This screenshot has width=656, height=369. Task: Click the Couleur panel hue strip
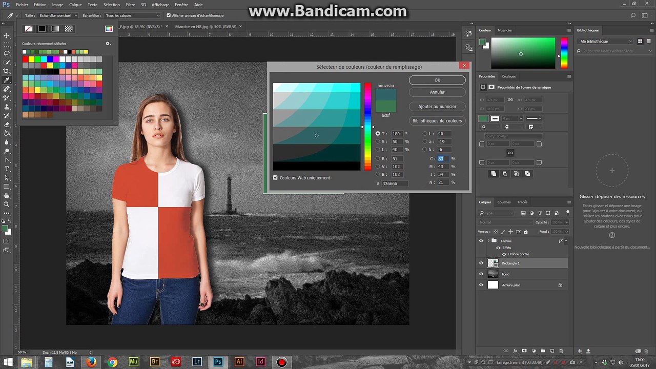click(x=564, y=53)
